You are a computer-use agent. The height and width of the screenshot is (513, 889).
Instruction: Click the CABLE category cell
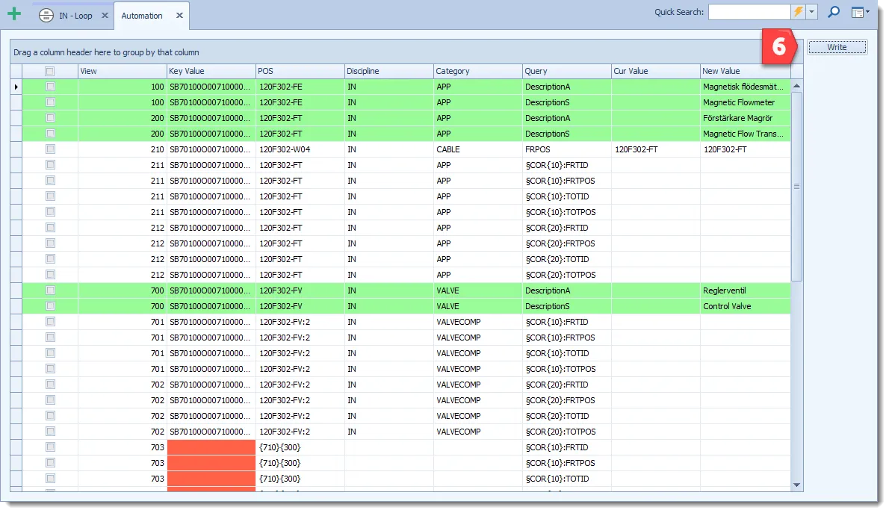pos(478,149)
